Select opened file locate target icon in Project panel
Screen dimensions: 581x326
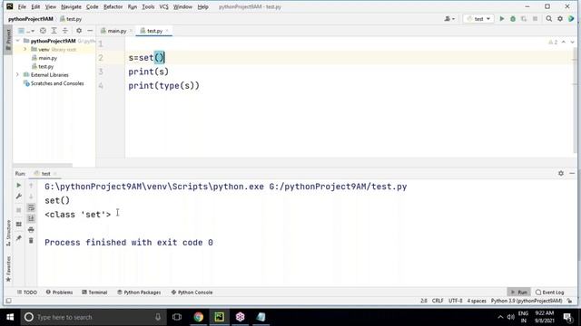tap(43, 31)
